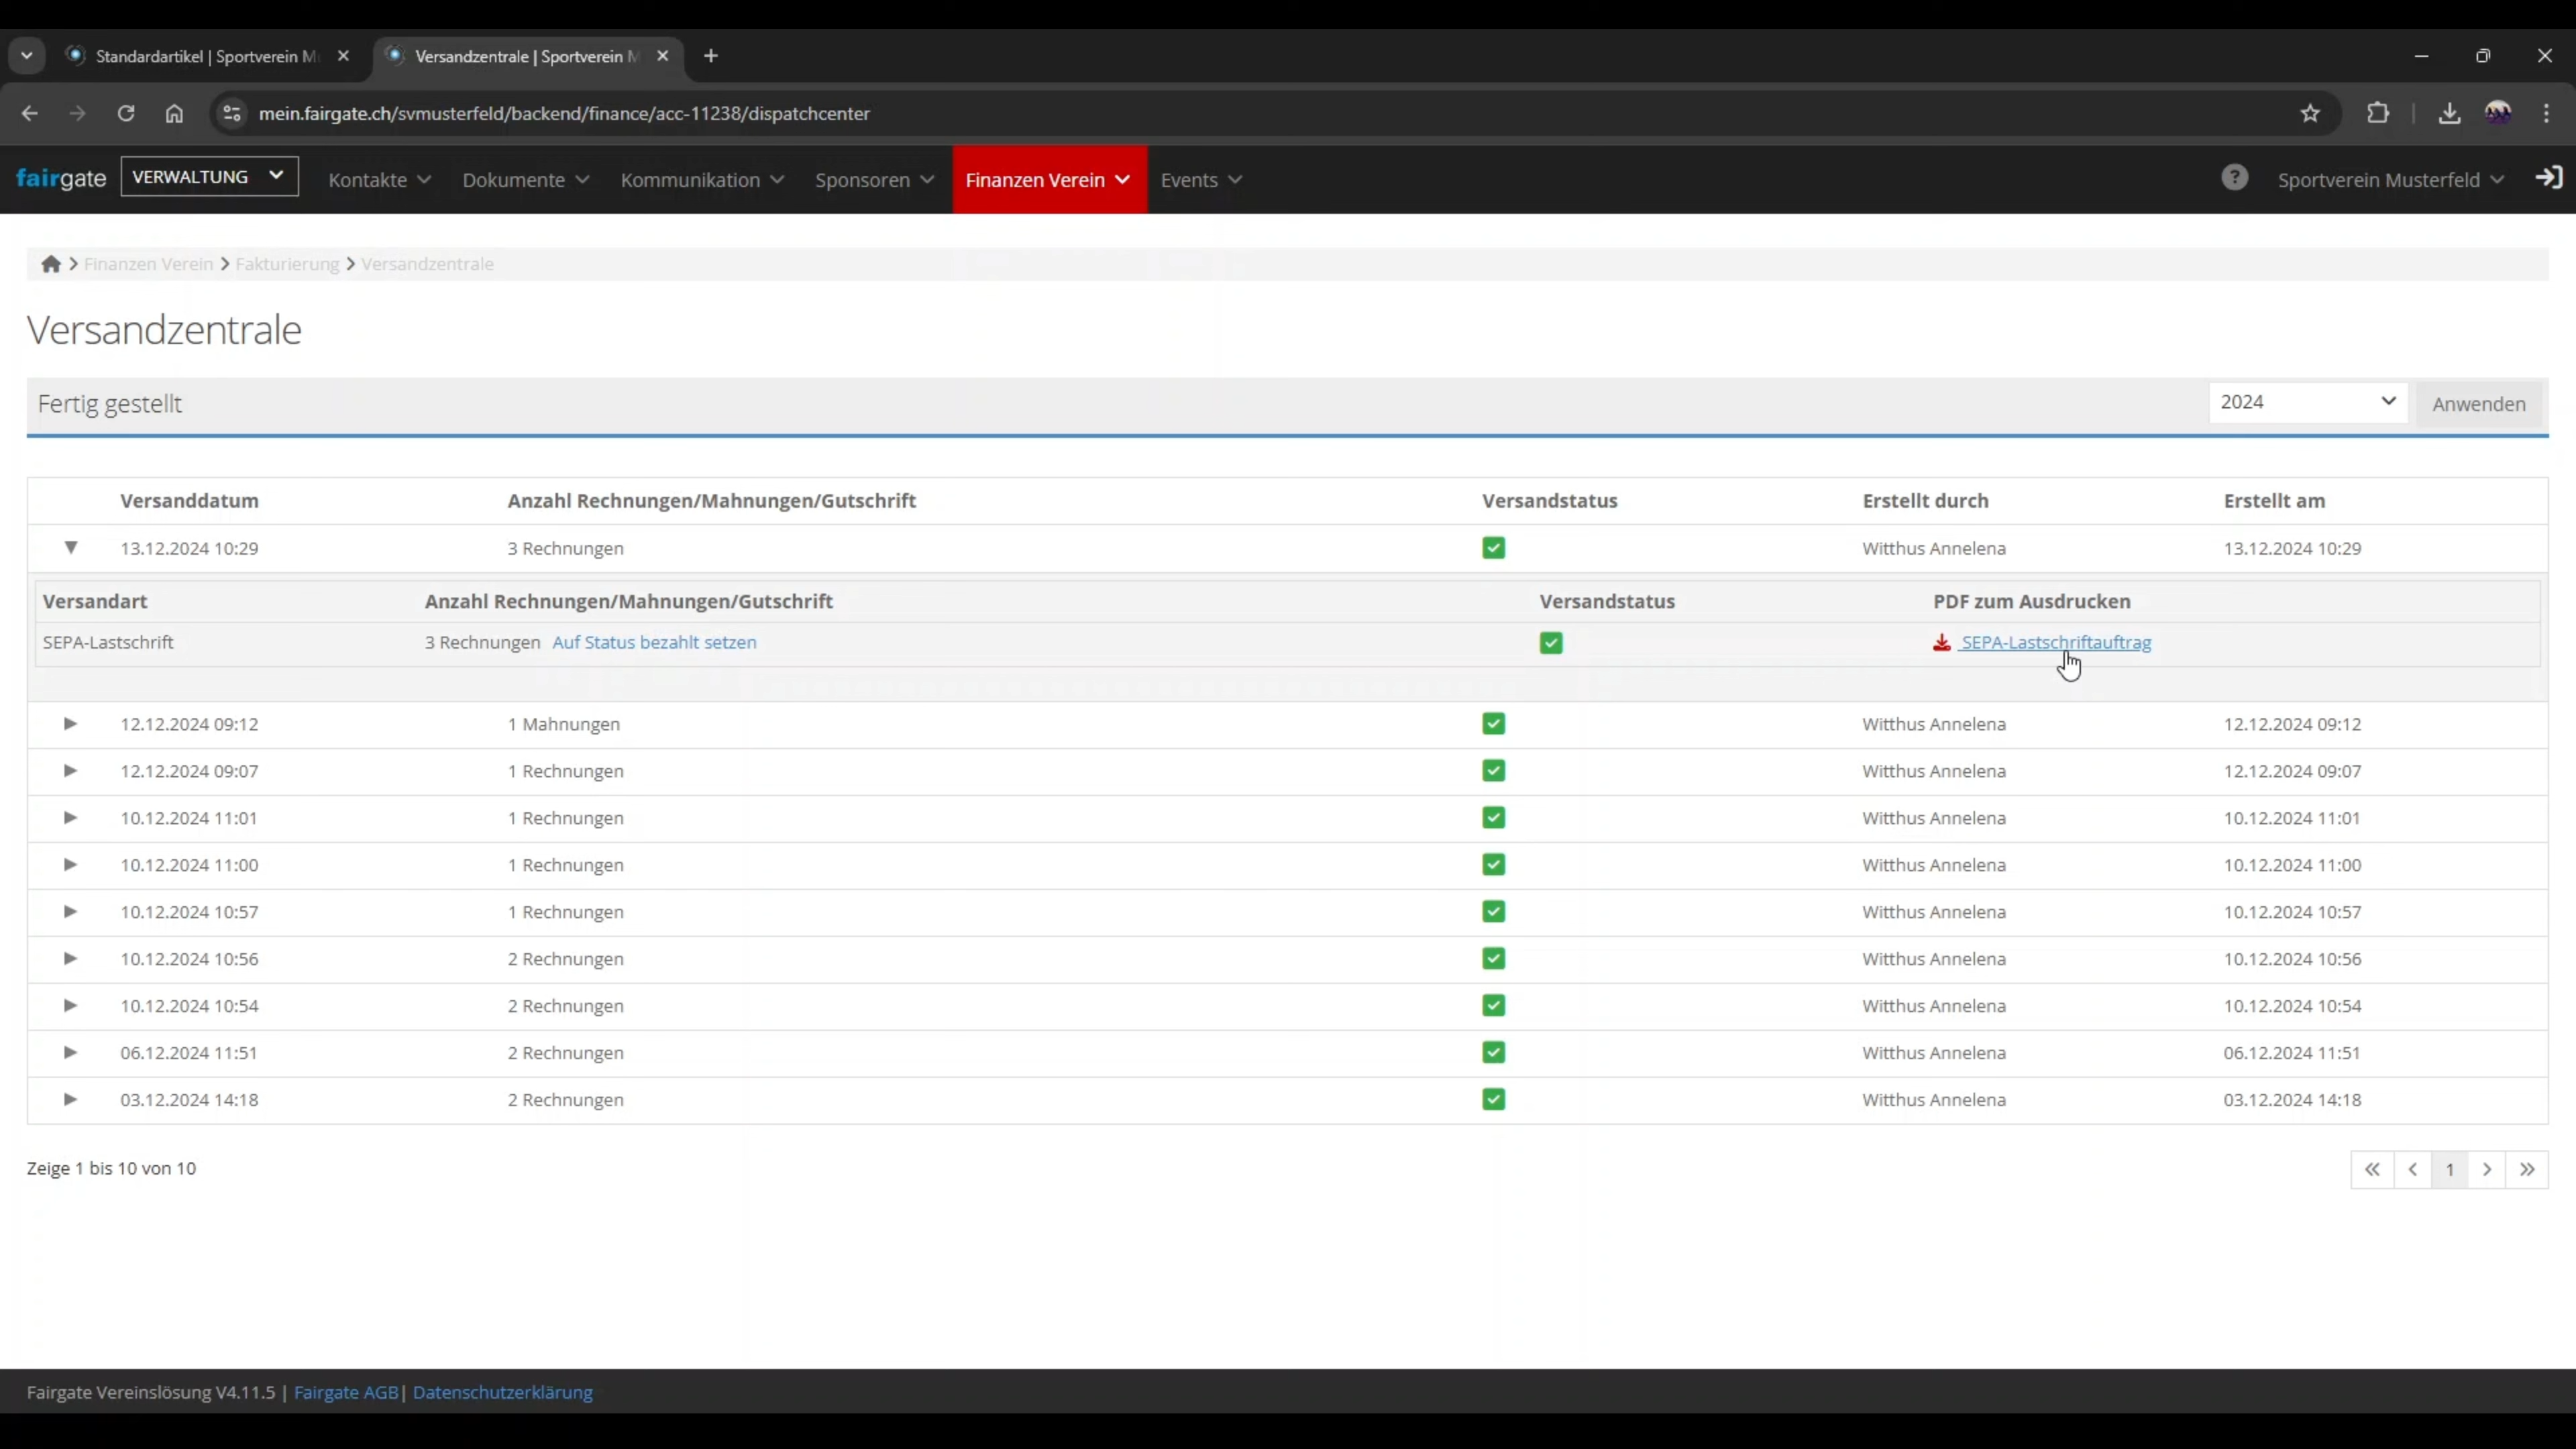Select page 1 in pagination
The height and width of the screenshot is (1449, 2576).
tap(2450, 1169)
